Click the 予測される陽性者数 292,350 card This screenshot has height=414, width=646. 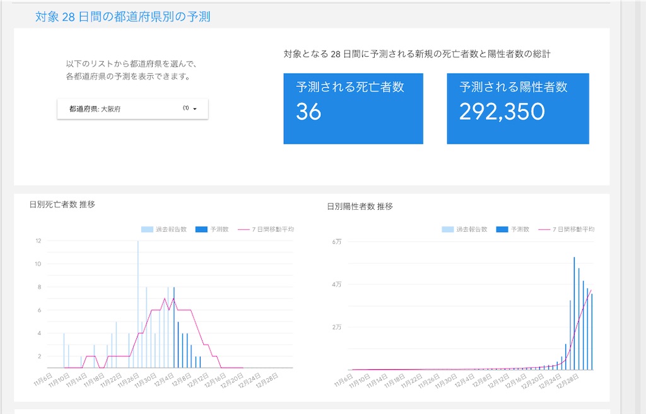[x=518, y=108]
